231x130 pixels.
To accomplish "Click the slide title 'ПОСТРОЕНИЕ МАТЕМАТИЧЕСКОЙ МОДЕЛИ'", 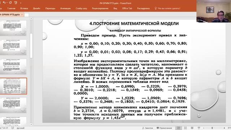I will pos(134,23).
